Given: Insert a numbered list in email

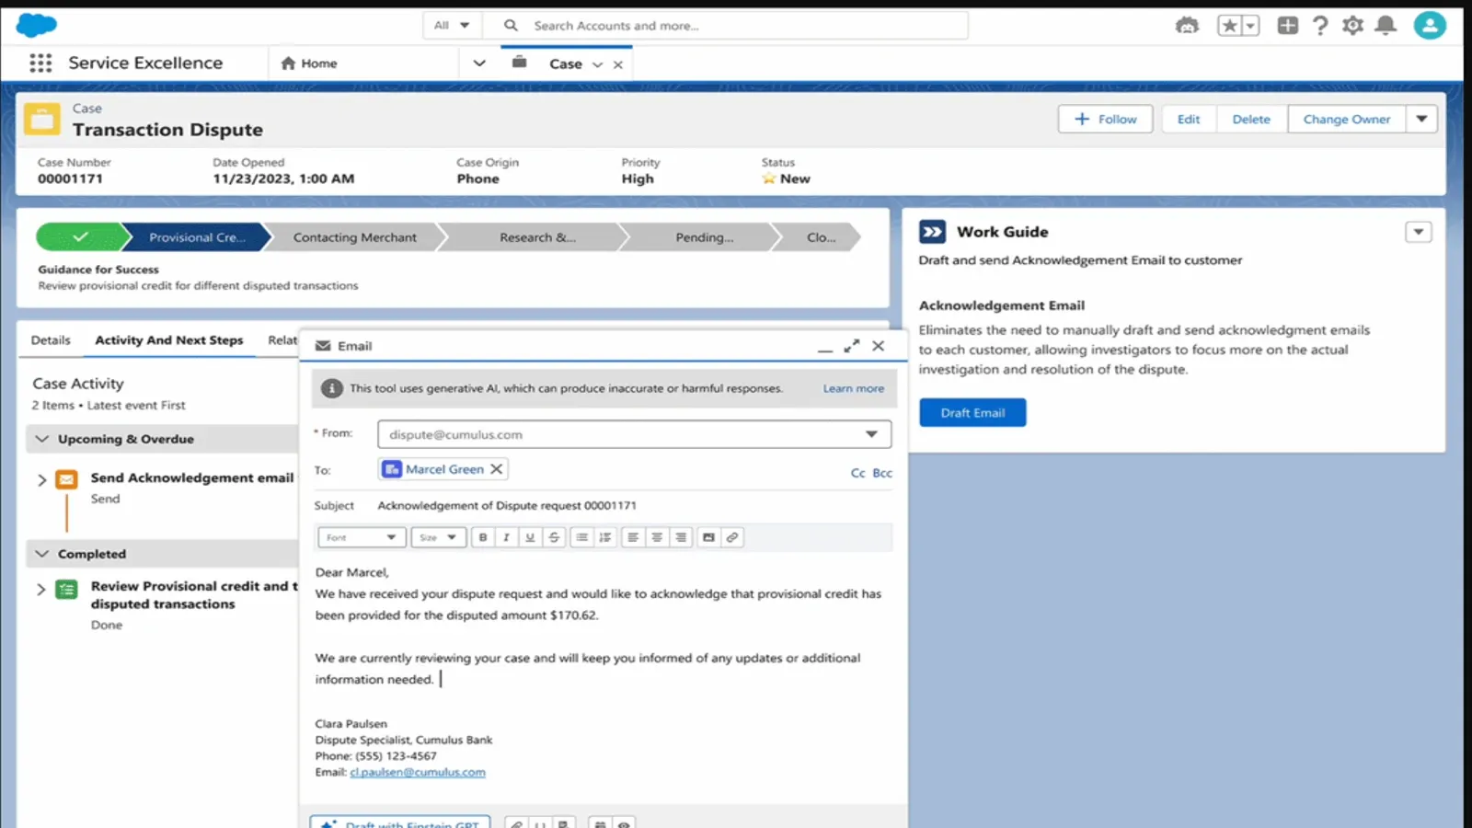Looking at the screenshot, I should [x=605, y=537].
